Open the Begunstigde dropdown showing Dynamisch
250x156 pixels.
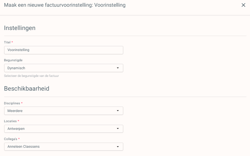64,68
